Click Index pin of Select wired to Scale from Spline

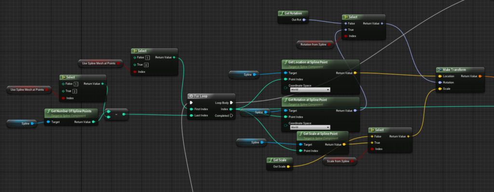click(x=372, y=149)
